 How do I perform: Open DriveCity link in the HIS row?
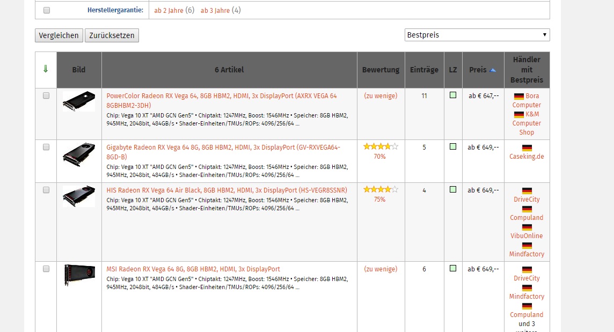[527, 200]
